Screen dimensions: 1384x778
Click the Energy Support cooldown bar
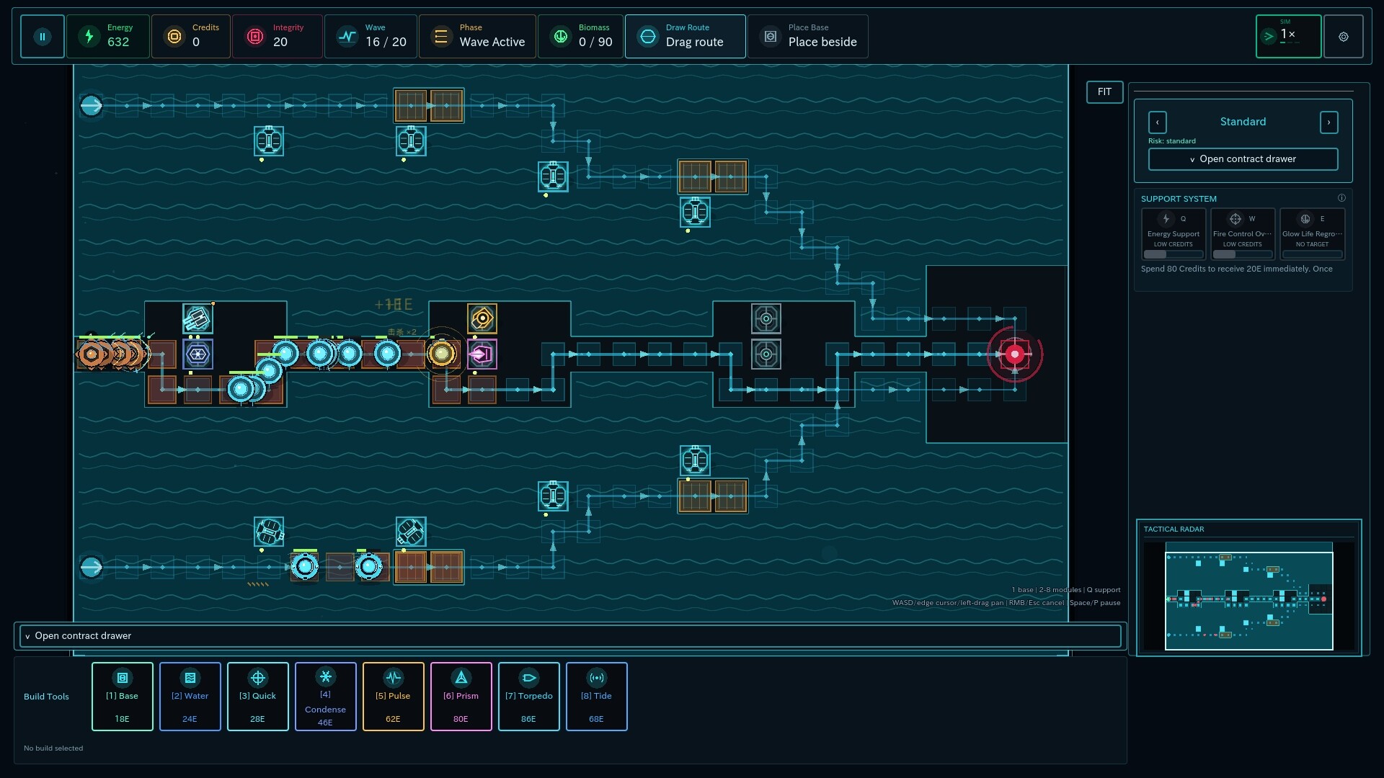[1174, 254]
